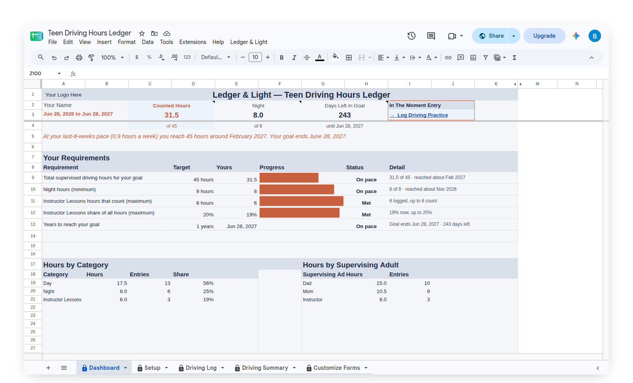Open the Extensions menu
Viewport: 633px width, 383px height.
pos(193,42)
